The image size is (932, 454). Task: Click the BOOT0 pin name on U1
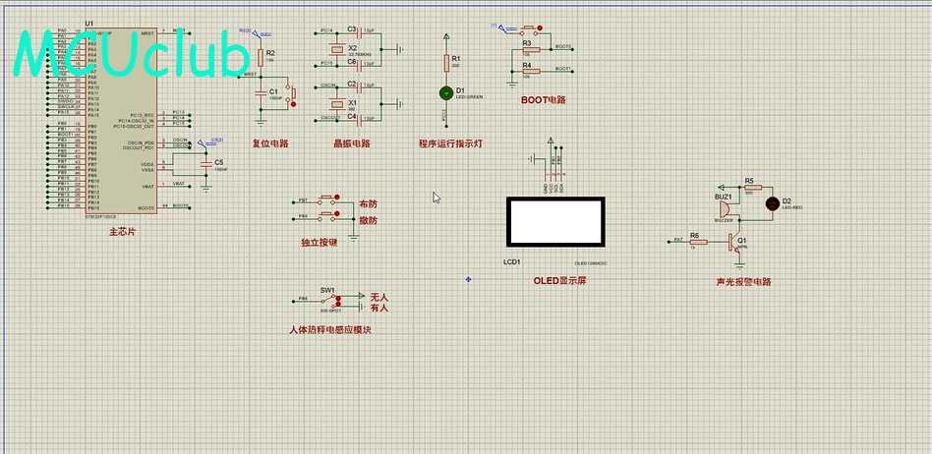click(146, 208)
